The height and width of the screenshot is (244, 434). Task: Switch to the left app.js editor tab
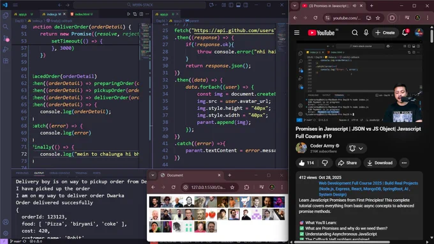pyautogui.click(x=23, y=14)
